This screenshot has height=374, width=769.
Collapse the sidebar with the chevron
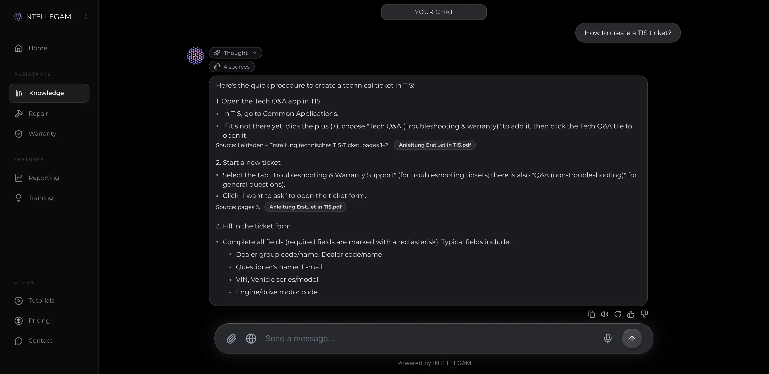tap(86, 17)
